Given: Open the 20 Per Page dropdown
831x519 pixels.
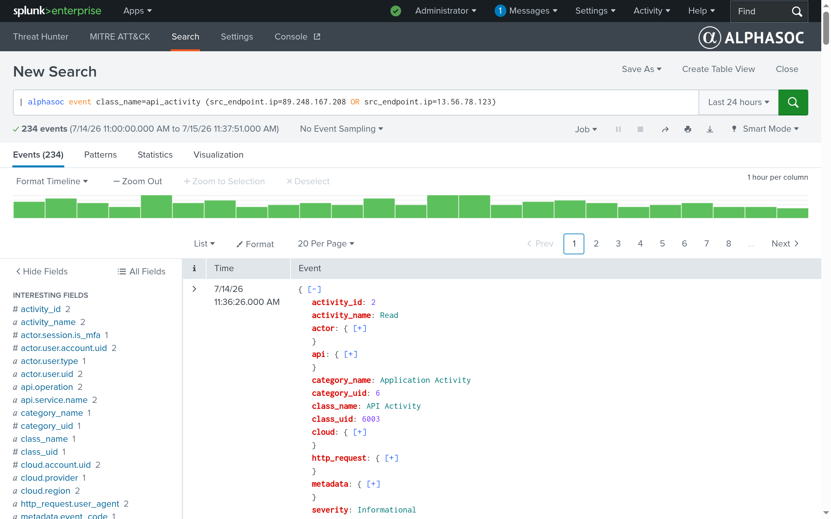Looking at the screenshot, I should tap(326, 244).
